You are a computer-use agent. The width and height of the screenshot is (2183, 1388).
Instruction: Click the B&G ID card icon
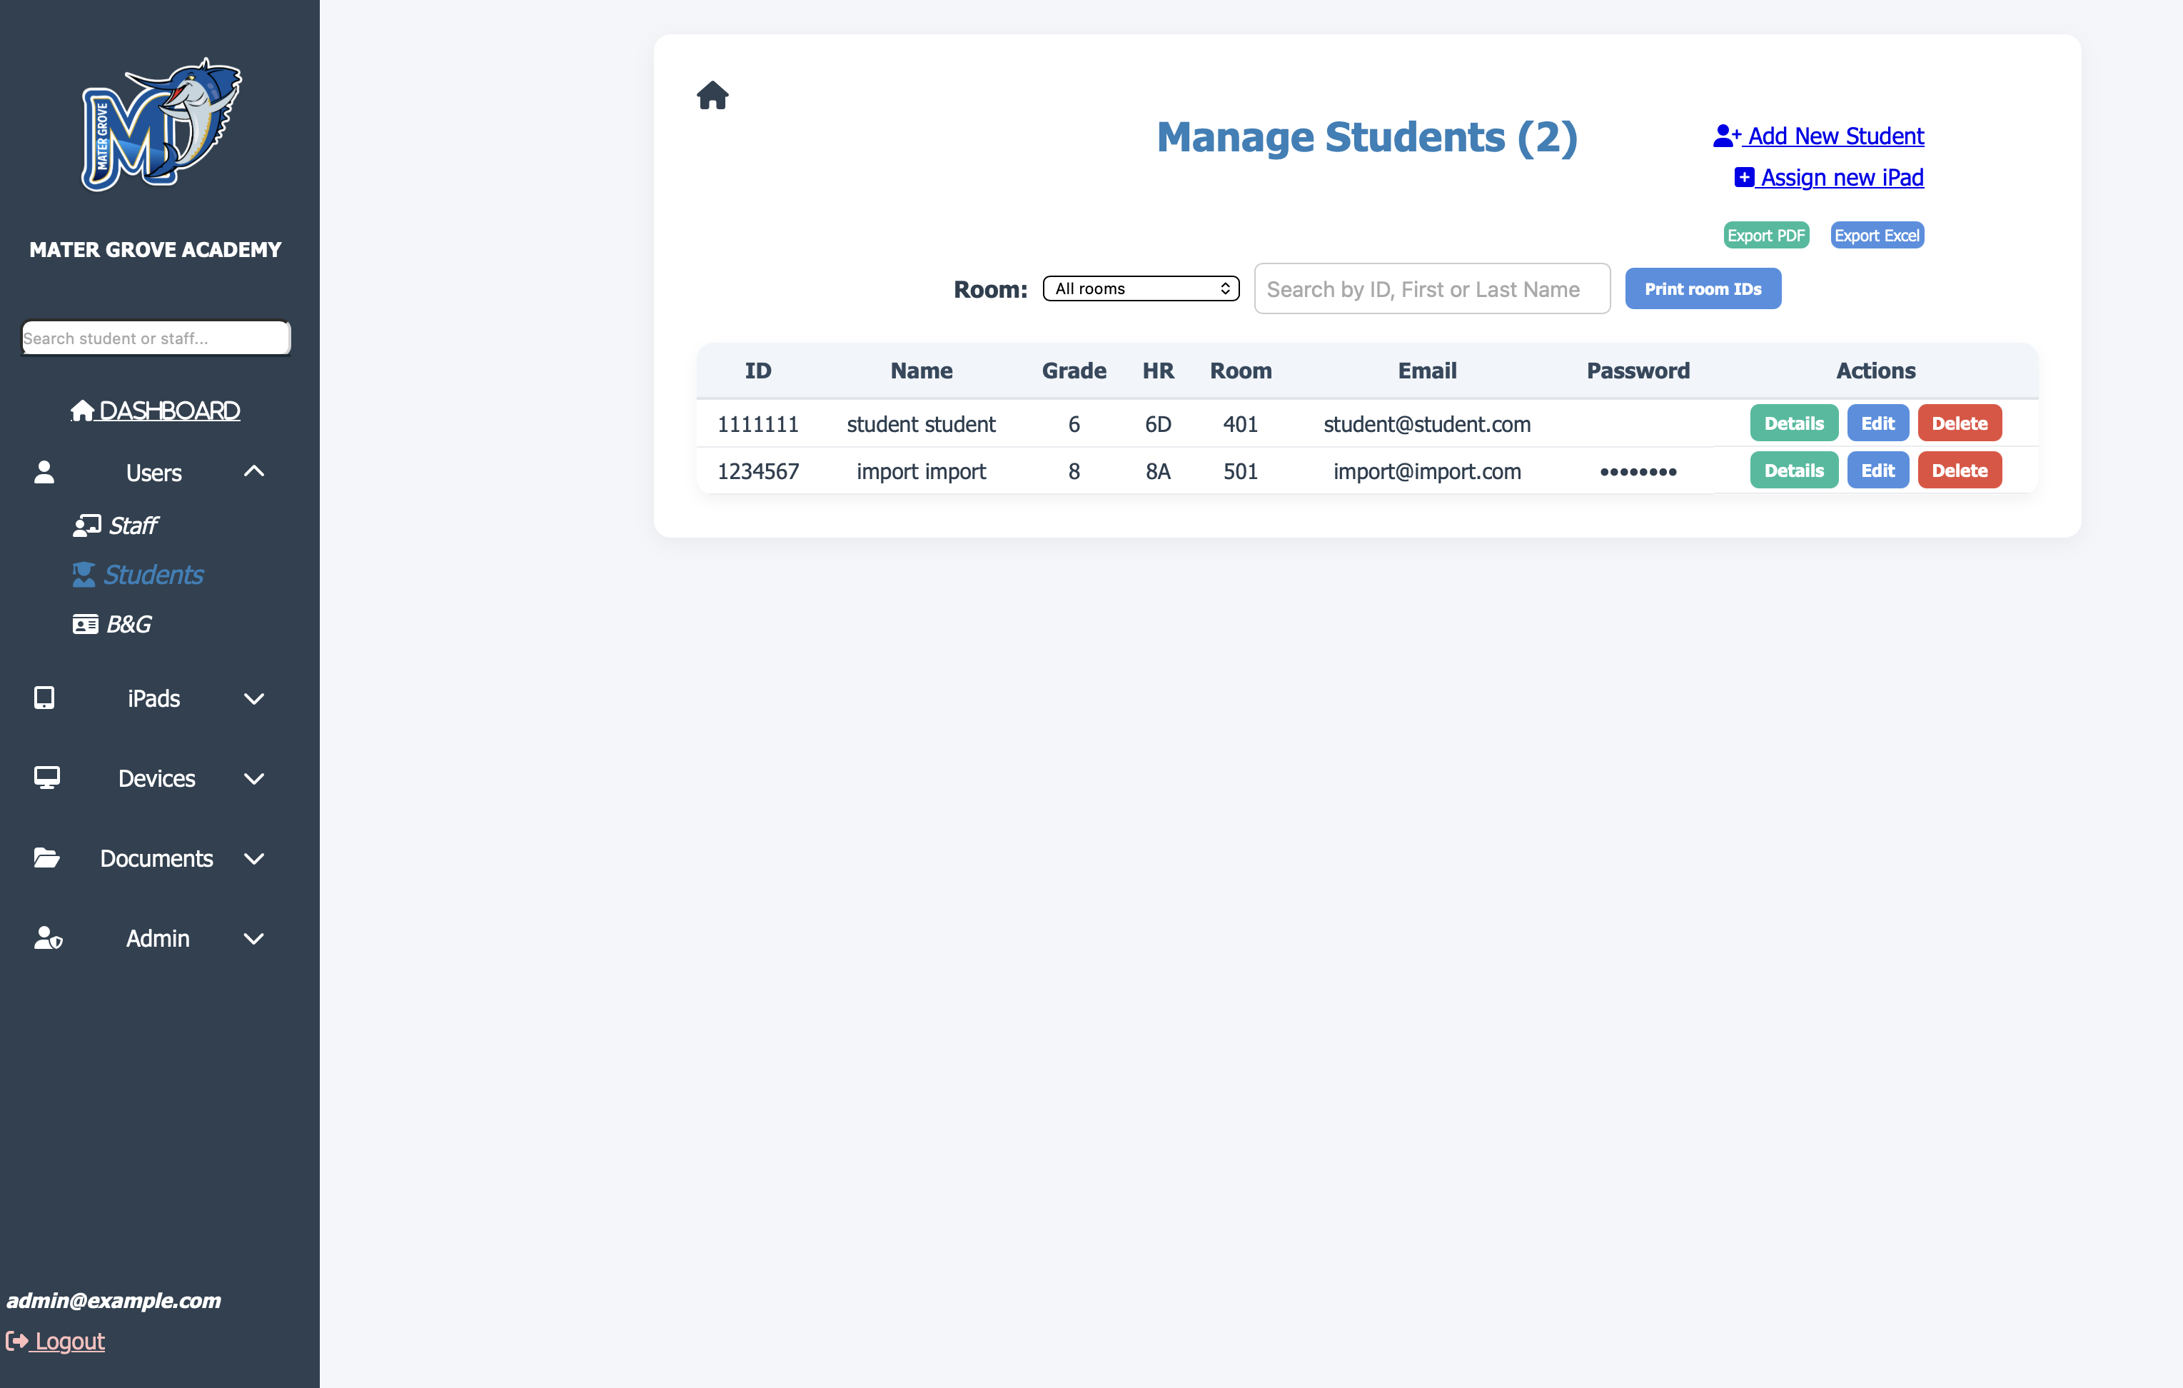point(85,624)
